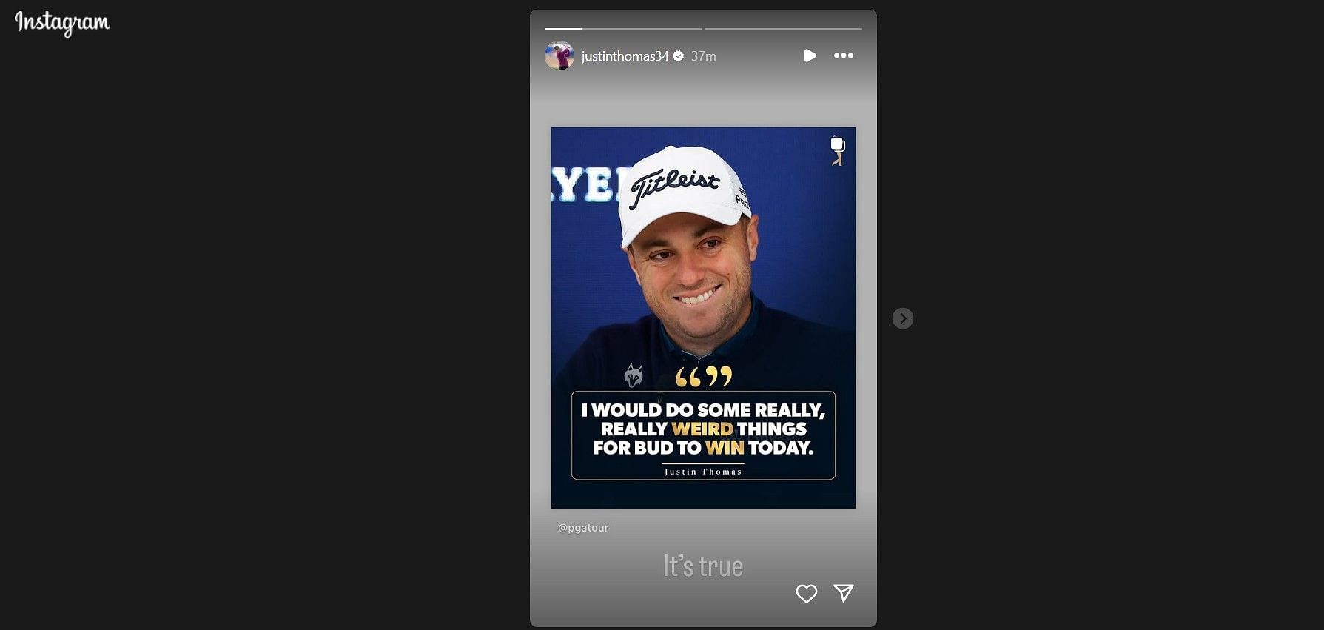Click the 37m timestamp
The image size is (1324, 630).
(x=704, y=56)
